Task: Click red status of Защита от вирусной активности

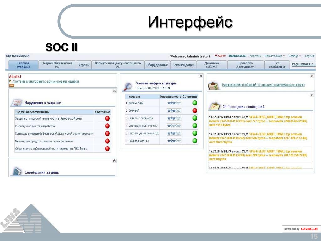Action: tap(107, 118)
